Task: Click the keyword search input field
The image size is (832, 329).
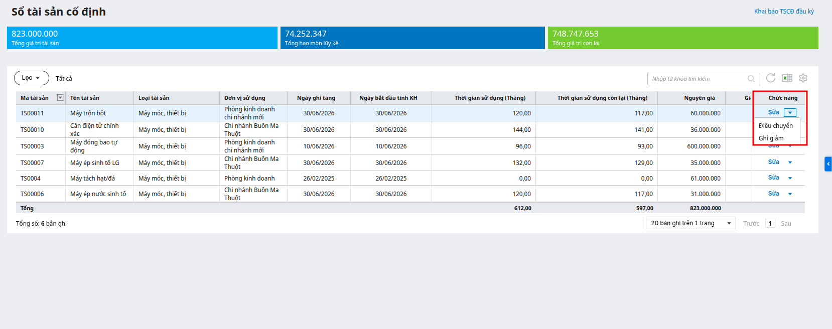Action: pyautogui.click(x=698, y=79)
